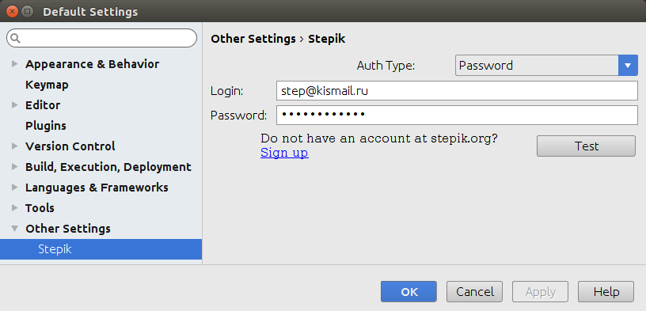The height and width of the screenshot is (311, 646).
Task: Select the Other Settings category
Action: [x=68, y=229]
